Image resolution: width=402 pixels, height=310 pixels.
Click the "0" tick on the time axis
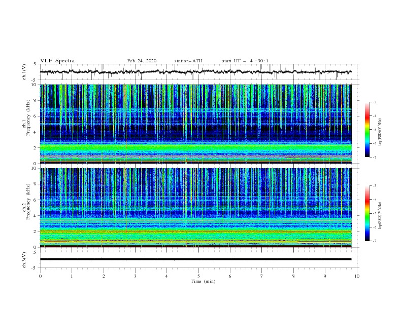coord(40,276)
